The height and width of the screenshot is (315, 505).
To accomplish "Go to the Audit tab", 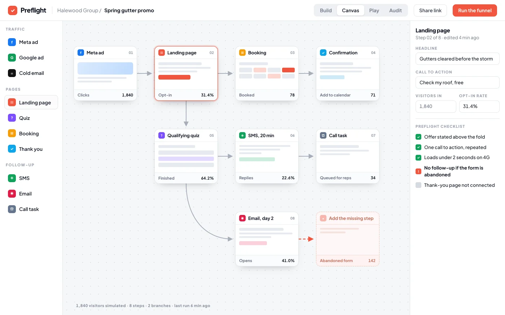I will [x=395, y=10].
